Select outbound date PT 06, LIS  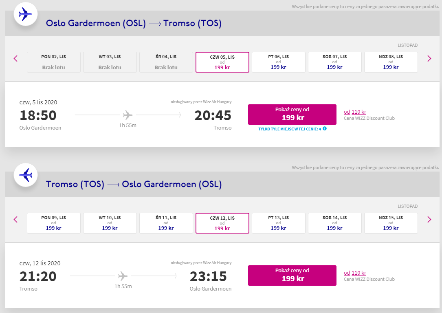pos(279,62)
